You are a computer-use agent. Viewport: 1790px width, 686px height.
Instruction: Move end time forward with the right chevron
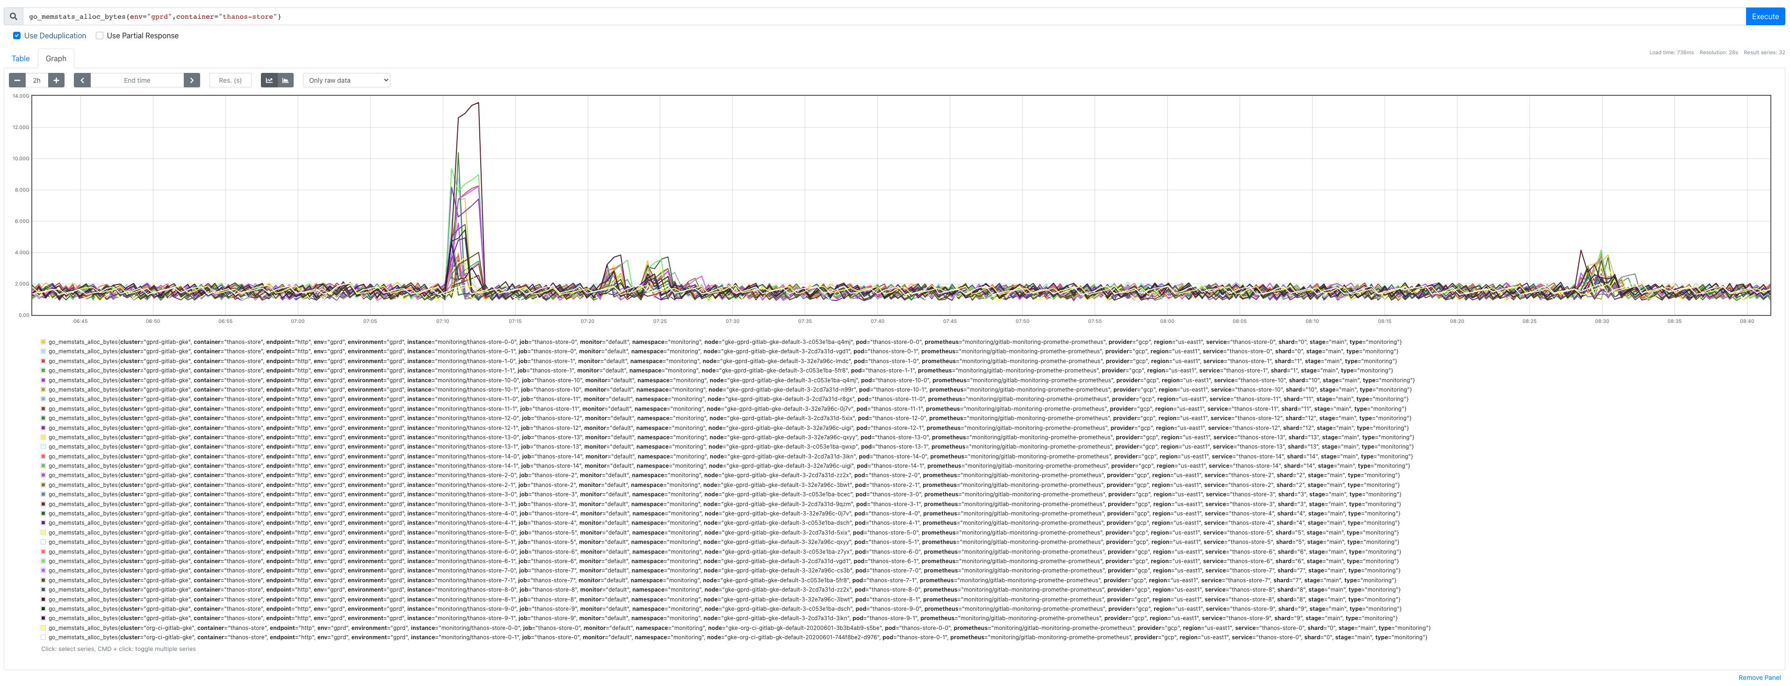(x=192, y=80)
